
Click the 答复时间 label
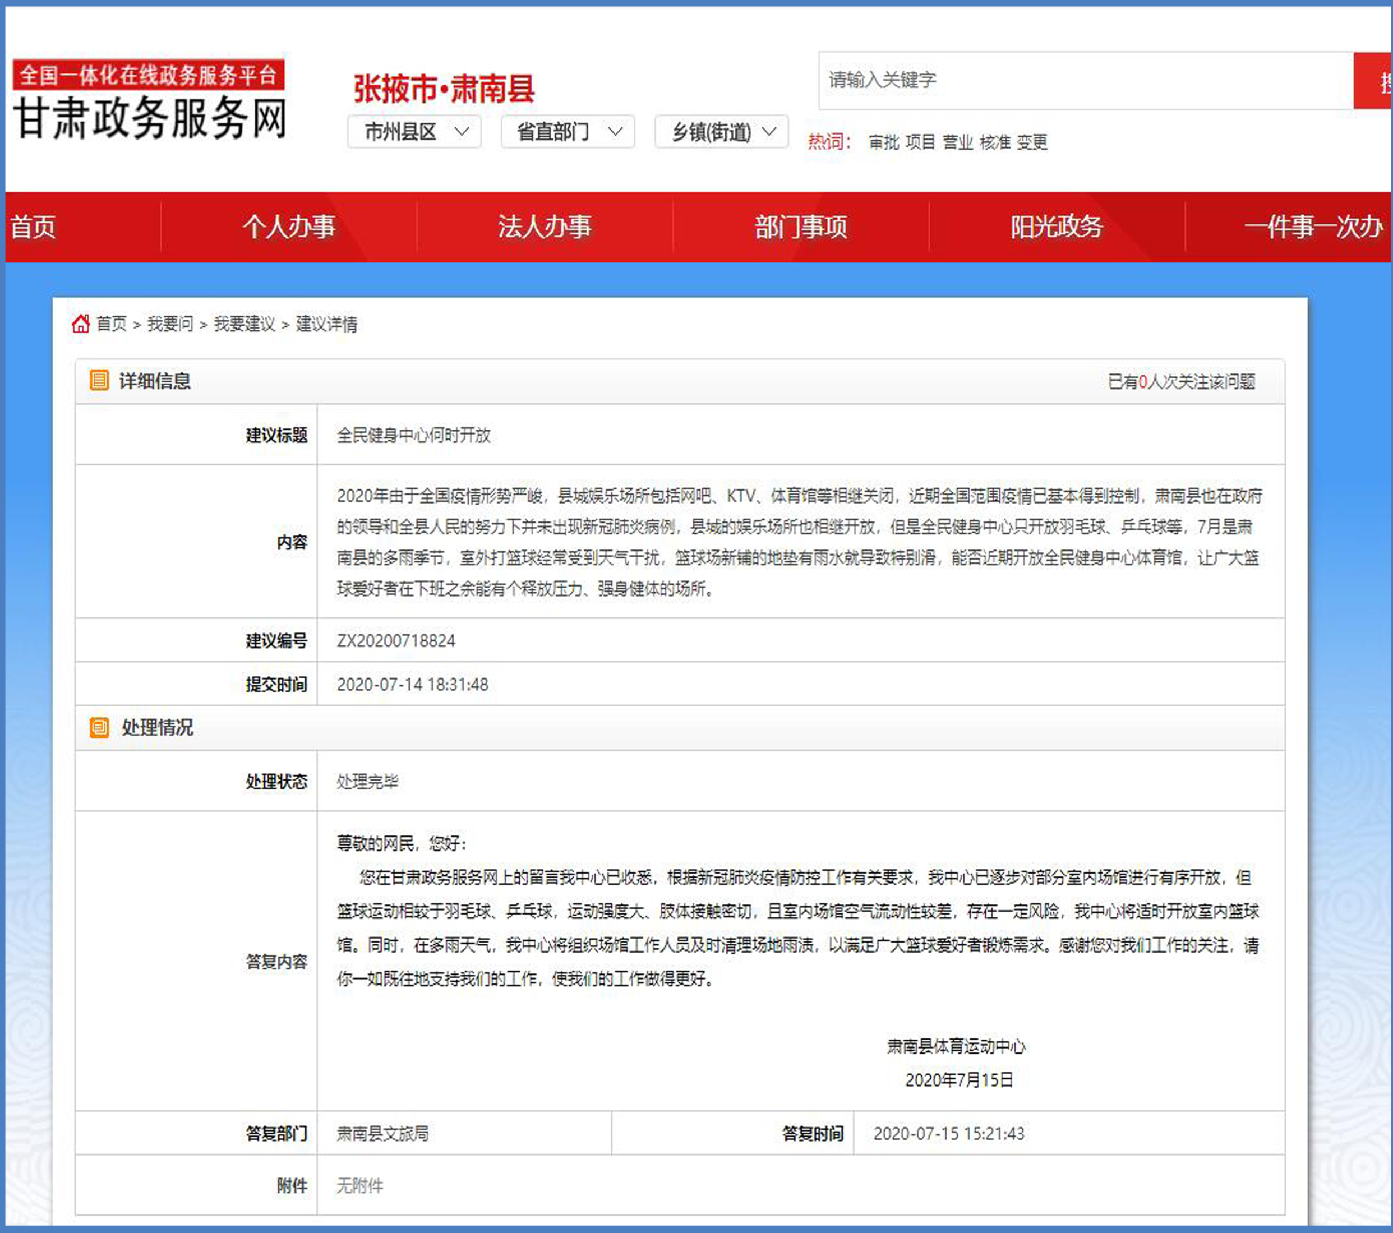[x=813, y=1134]
